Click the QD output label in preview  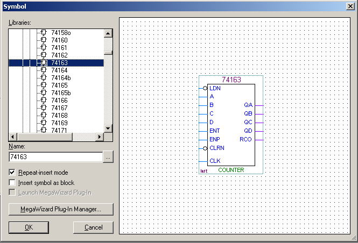(x=248, y=131)
